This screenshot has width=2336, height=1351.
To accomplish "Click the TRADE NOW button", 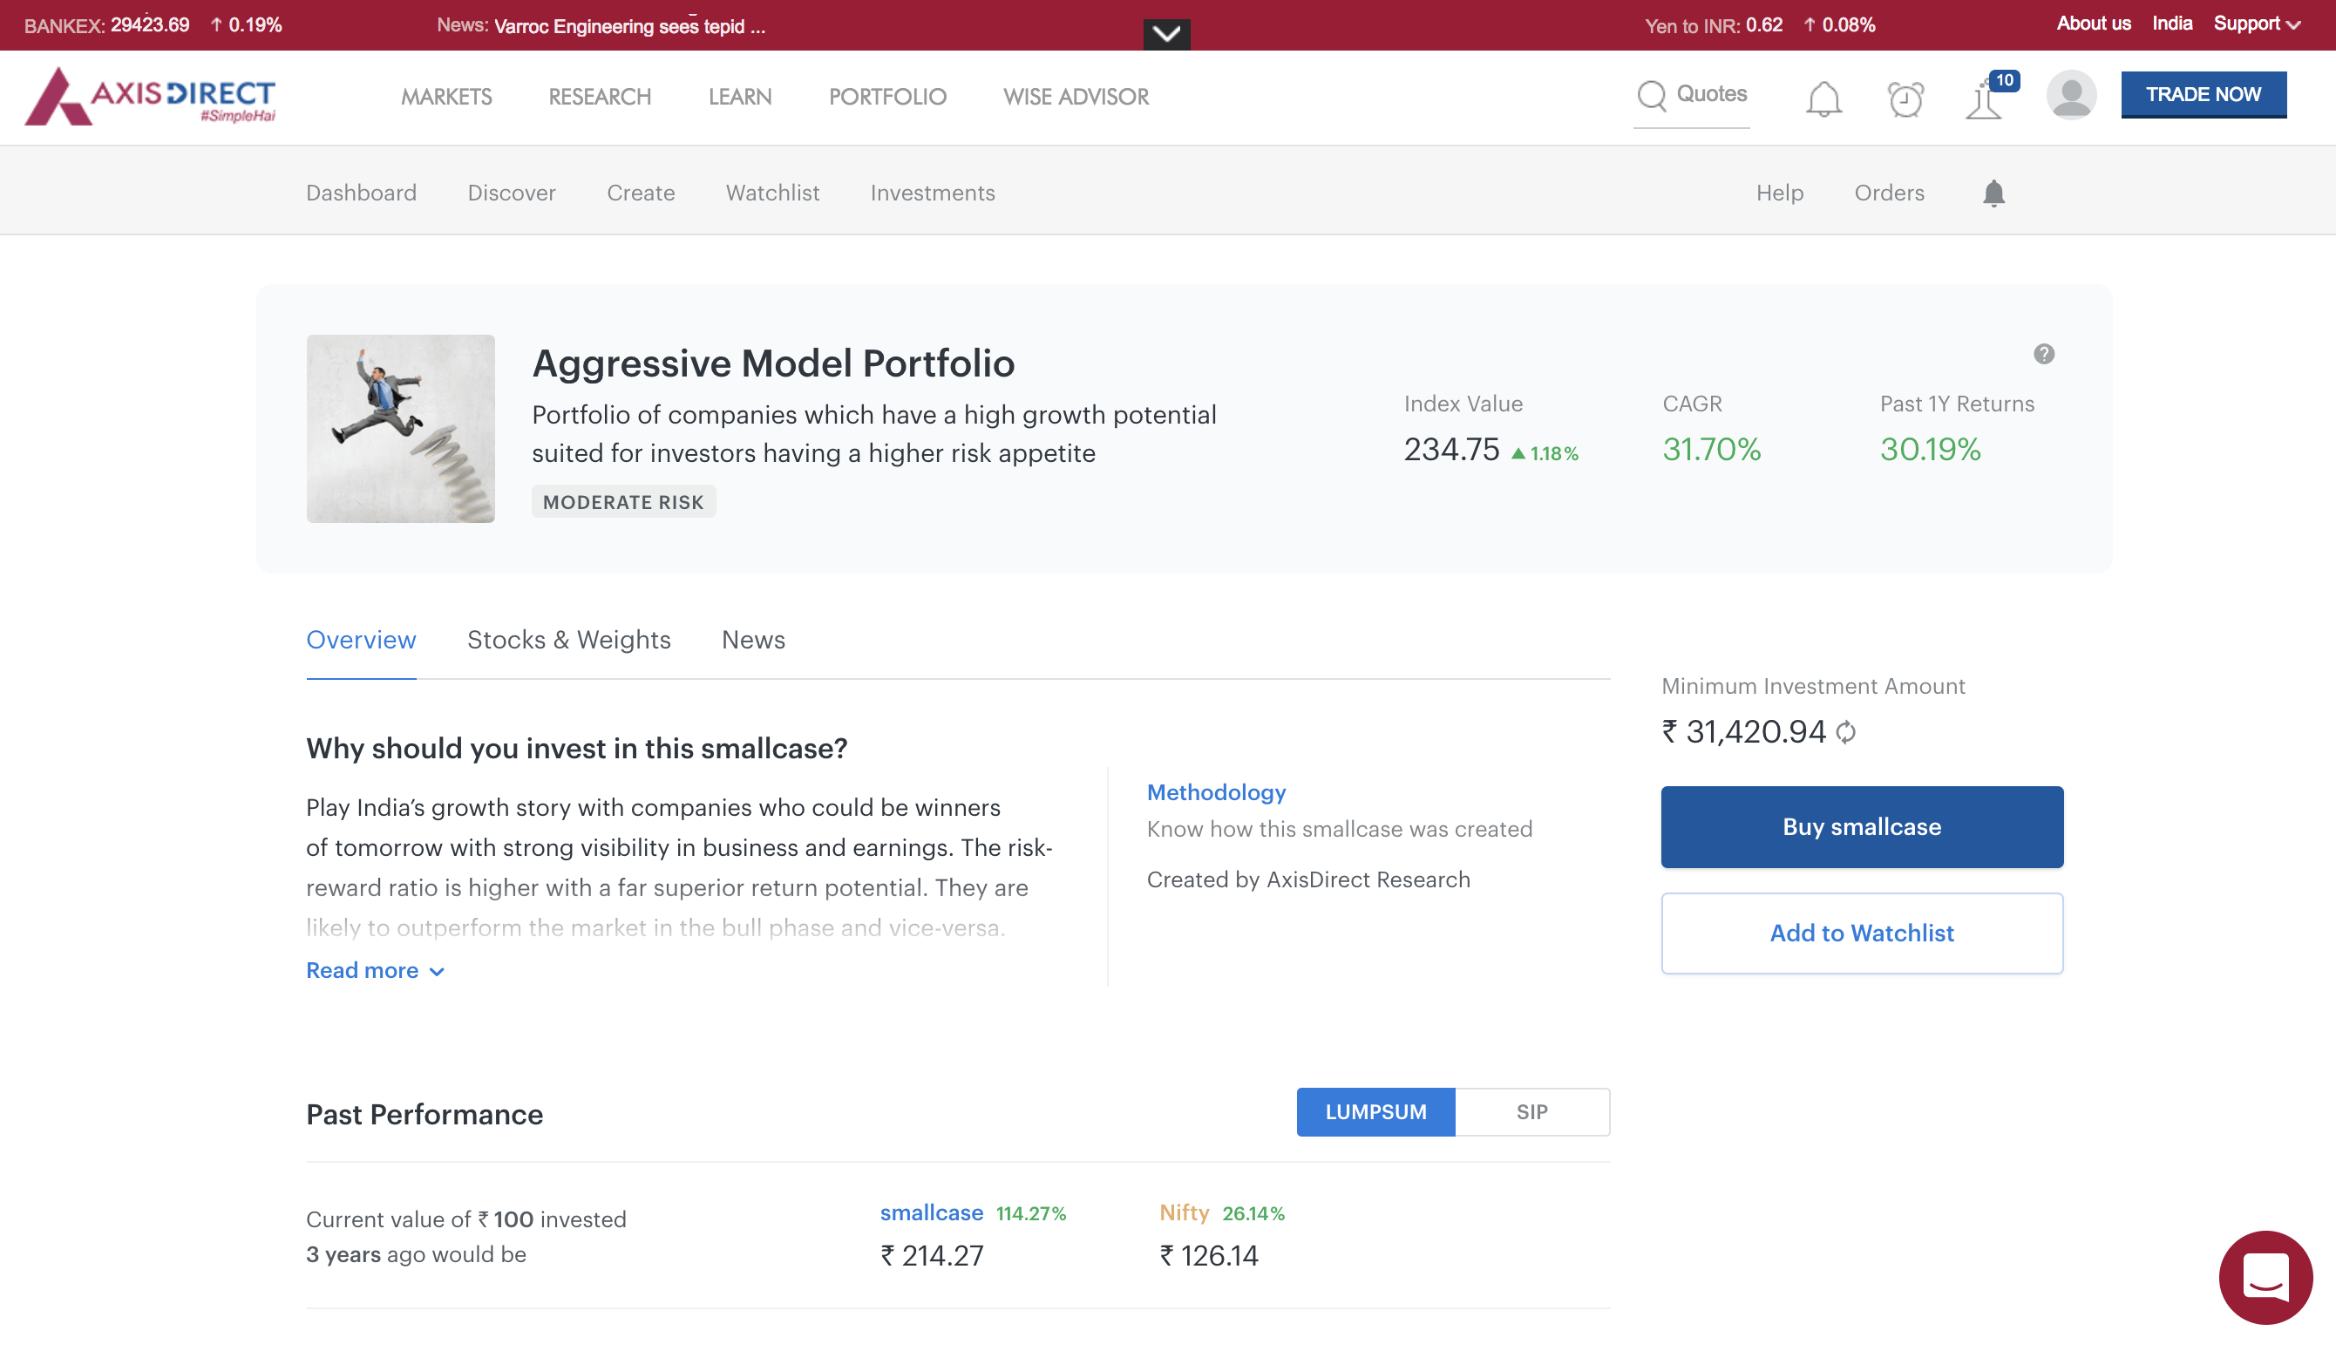I will (2204, 95).
